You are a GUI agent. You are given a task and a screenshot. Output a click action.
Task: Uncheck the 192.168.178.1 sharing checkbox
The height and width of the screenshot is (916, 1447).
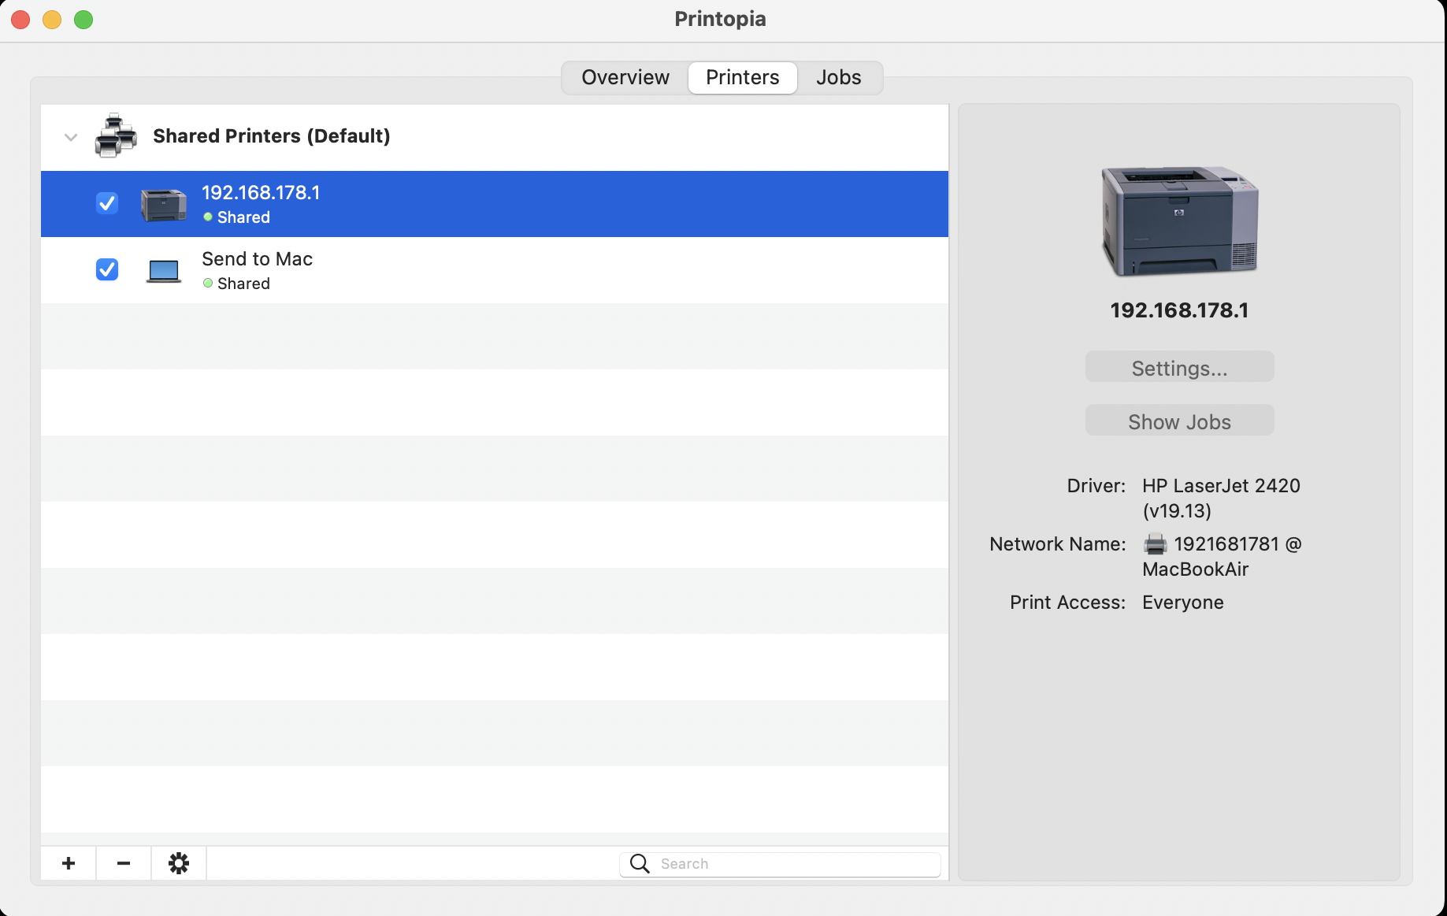tap(107, 203)
